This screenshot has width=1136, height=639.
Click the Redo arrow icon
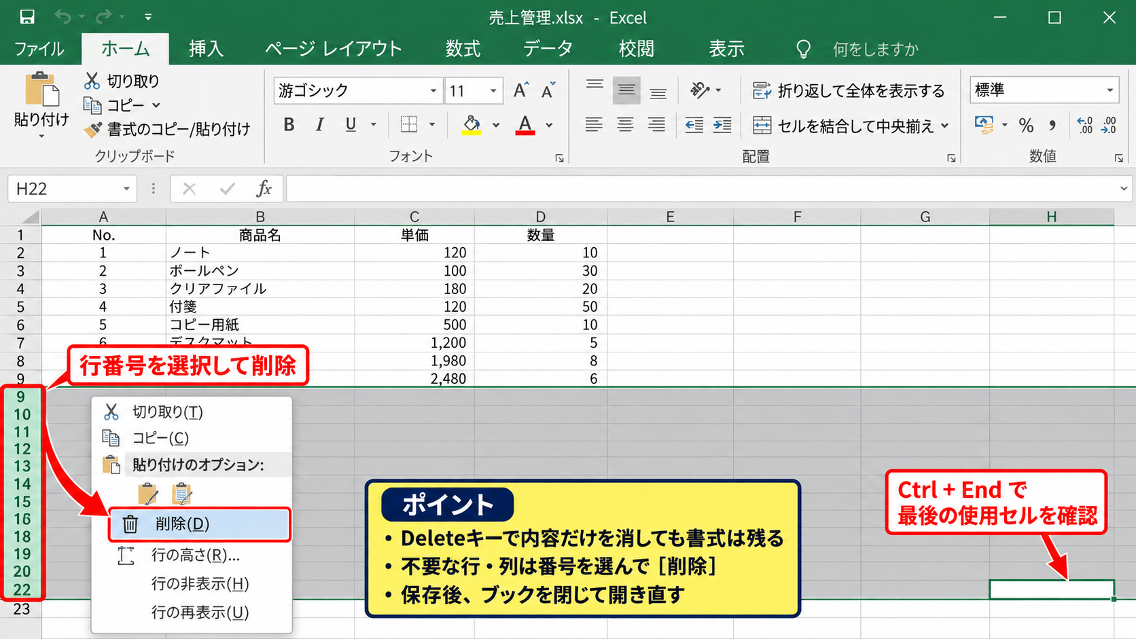104,17
